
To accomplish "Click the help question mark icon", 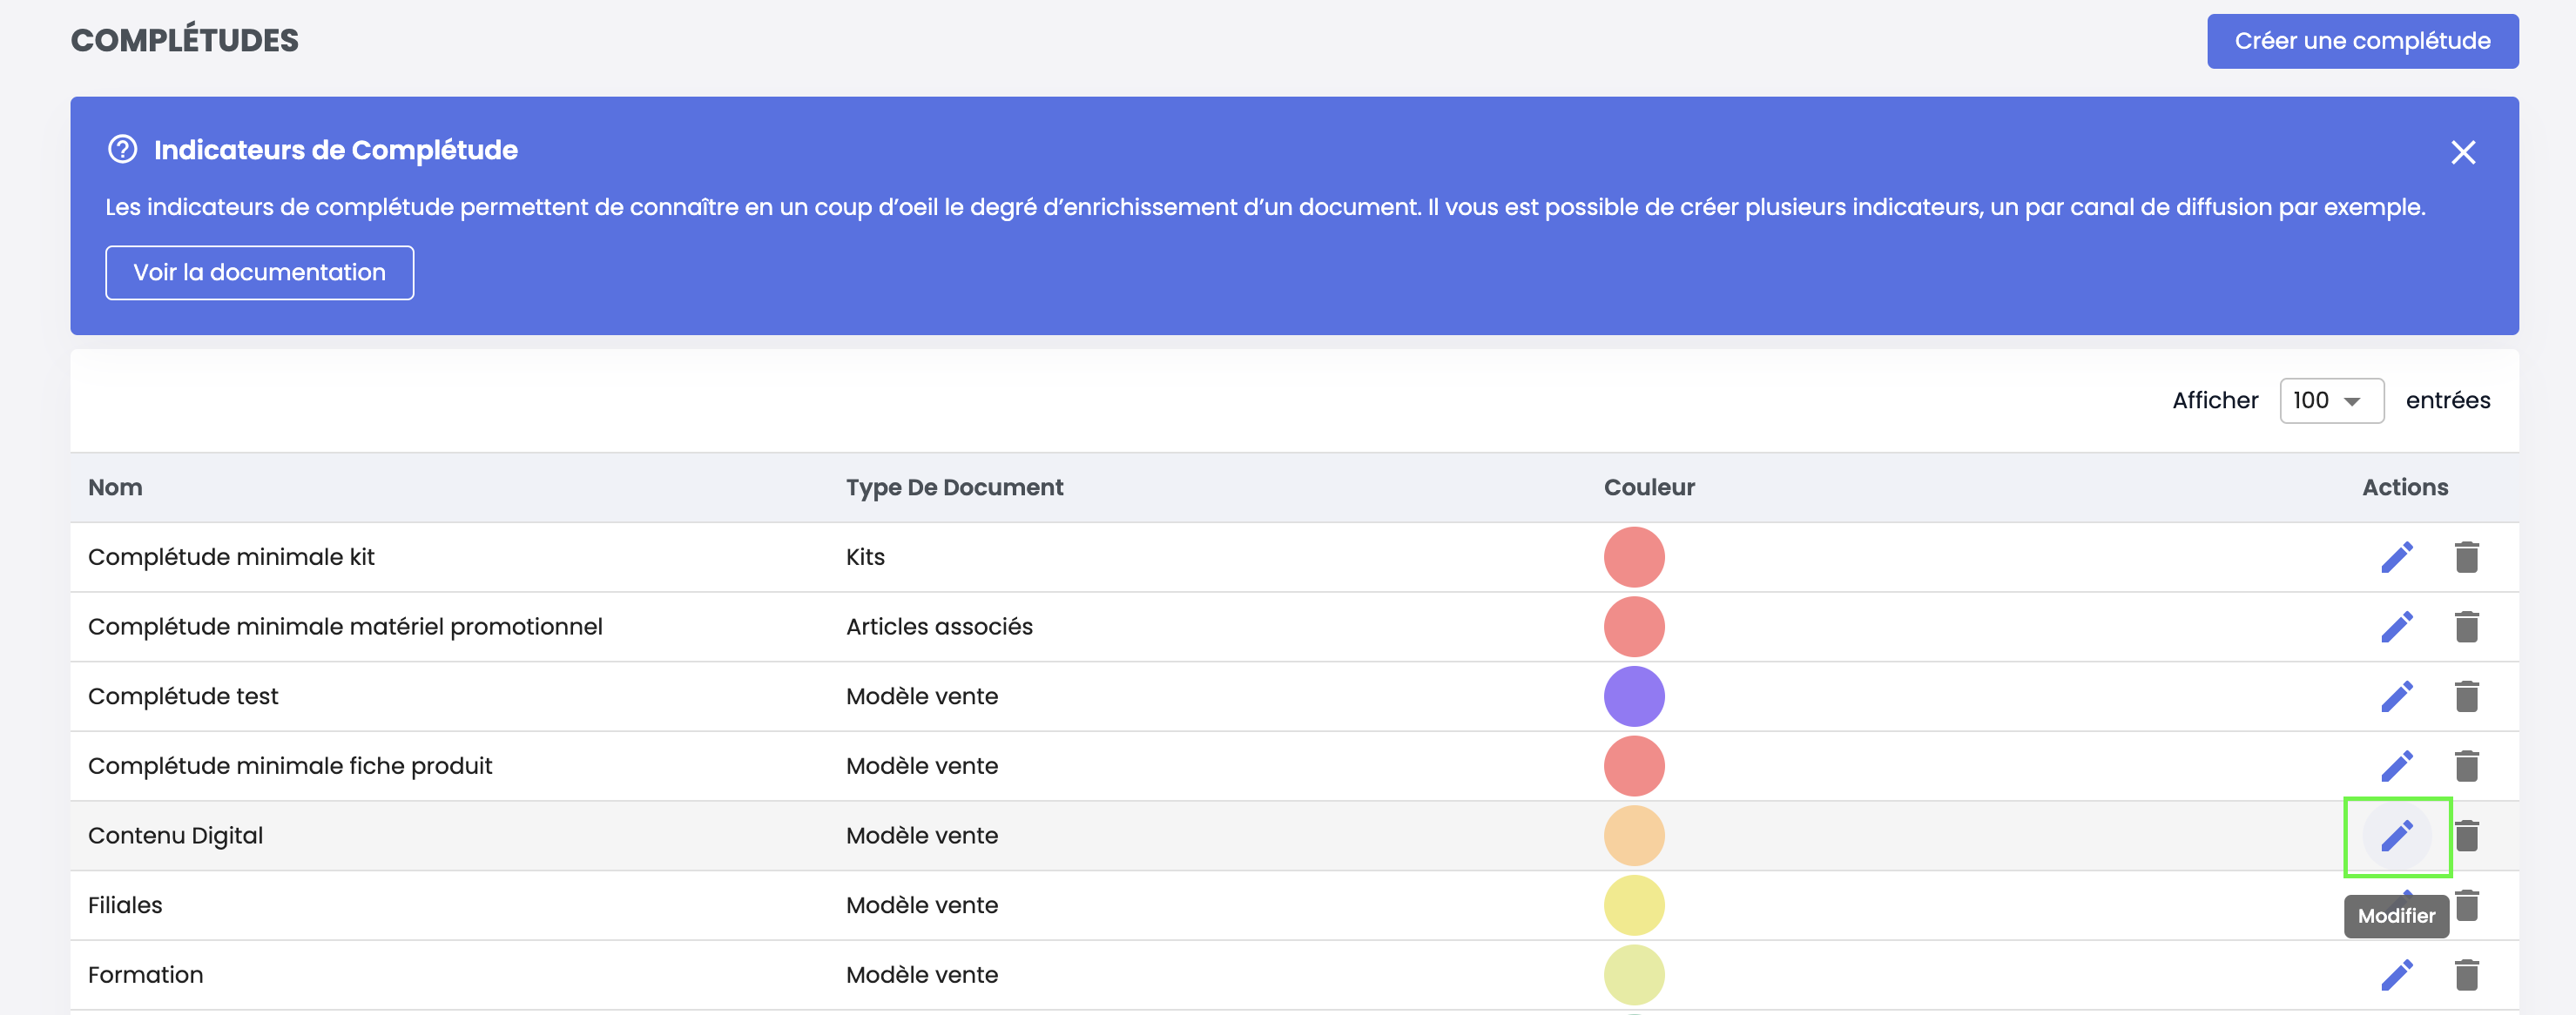I will click(122, 150).
